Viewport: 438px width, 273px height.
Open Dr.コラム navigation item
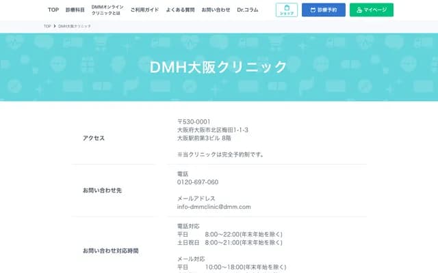(248, 10)
